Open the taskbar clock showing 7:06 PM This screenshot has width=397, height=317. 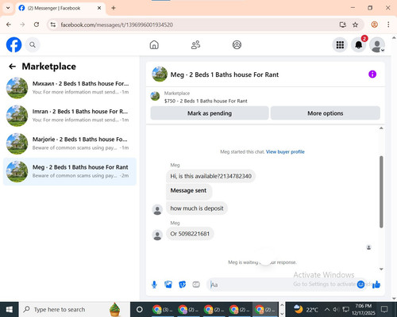(364, 309)
